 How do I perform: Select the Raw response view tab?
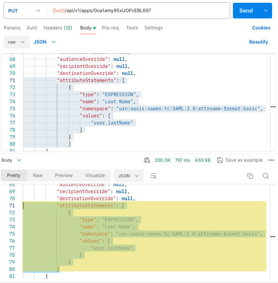click(38, 175)
